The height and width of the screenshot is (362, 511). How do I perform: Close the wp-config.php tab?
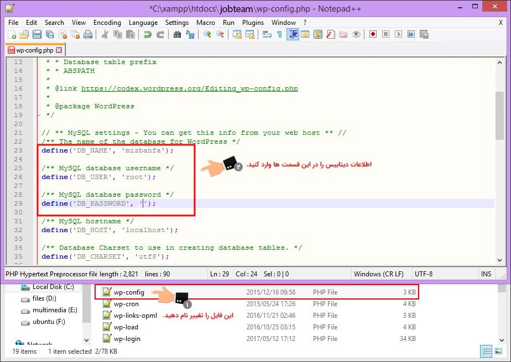(x=59, y=50)
